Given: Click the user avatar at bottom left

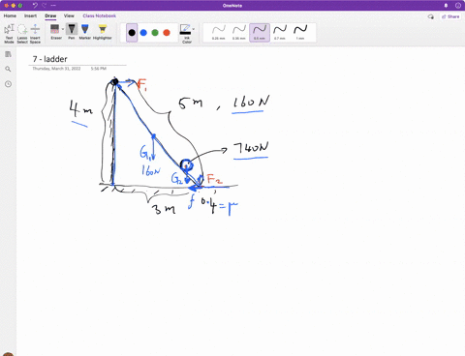Looking at the screenshot, I should tap(8, 354).
